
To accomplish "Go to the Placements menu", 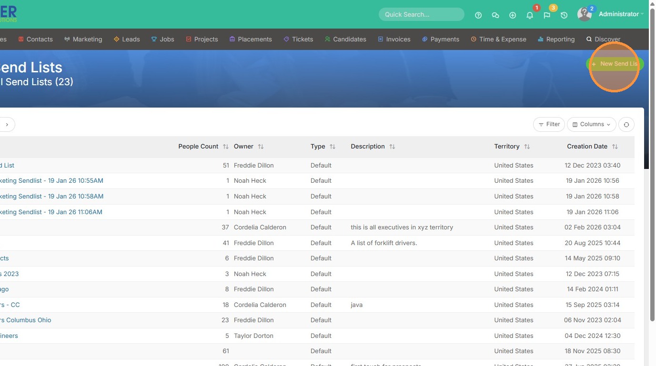I will [x=251, y=40].
